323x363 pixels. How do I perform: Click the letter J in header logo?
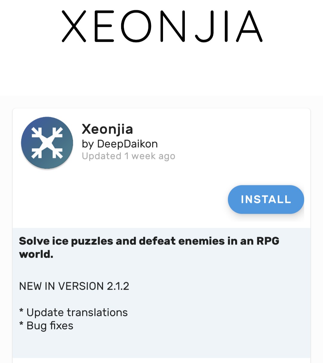205,26
